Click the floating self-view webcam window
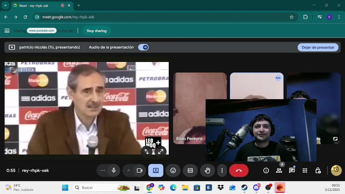345x194 pixels. tap(261, 130)
